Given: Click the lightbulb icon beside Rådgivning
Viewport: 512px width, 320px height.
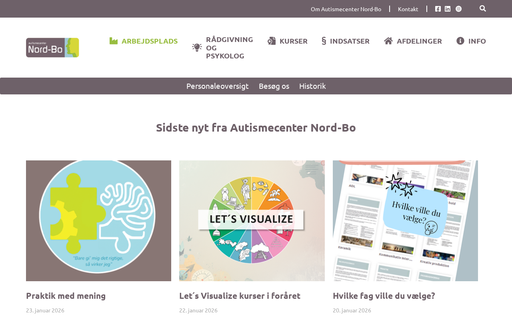Looking at the screenshot, I should 197,47.
